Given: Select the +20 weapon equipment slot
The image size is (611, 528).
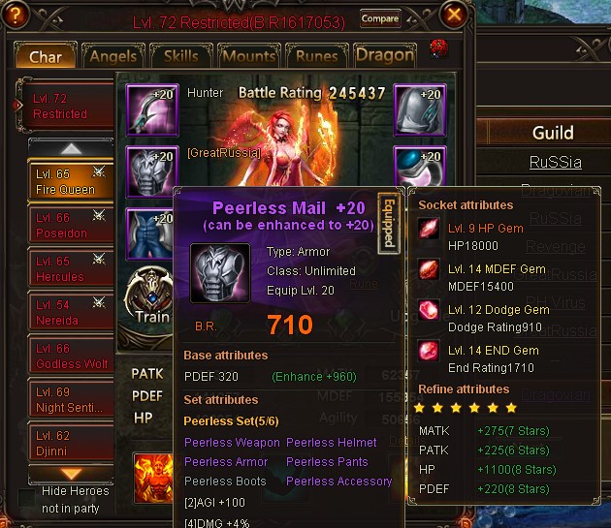Looking at the screenshot, I should 152,109.
